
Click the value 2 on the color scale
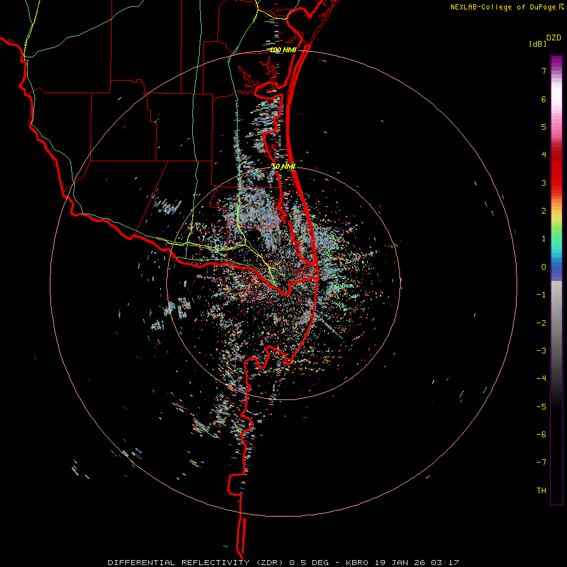pos(544,211)
